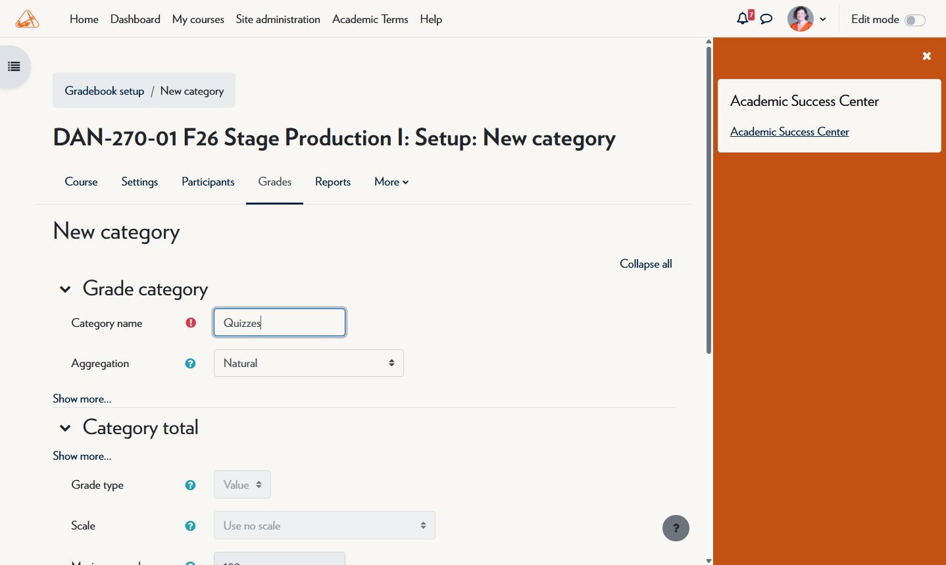Click the site logo icon
Screen dimensions: 946x565
pyautogui.click(x=27, y=19)
